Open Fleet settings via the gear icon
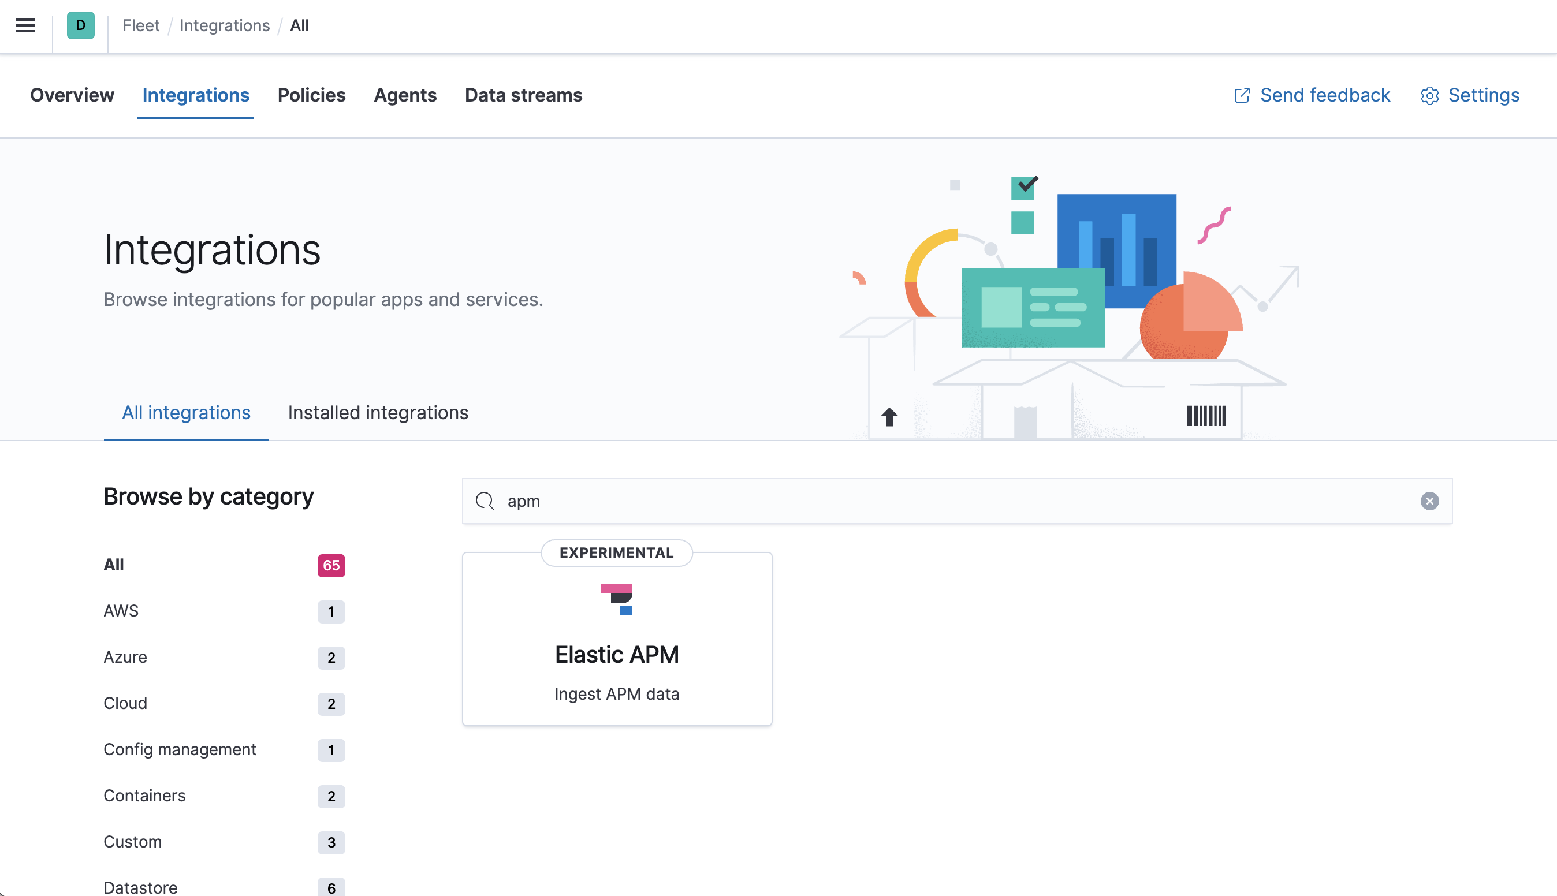 (1429, 95)
